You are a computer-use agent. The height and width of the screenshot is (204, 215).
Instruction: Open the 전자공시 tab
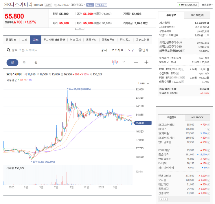(125, 40)
